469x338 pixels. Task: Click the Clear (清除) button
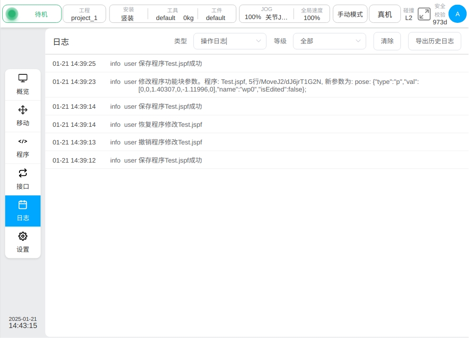point(387,41)
